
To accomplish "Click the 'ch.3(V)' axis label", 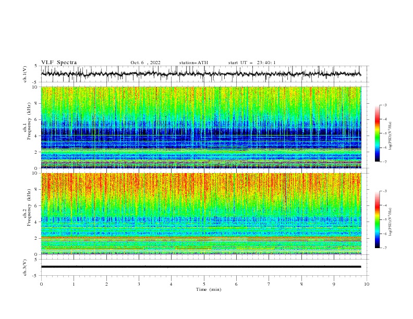I will pyautogui.click(x=25, y=267).
